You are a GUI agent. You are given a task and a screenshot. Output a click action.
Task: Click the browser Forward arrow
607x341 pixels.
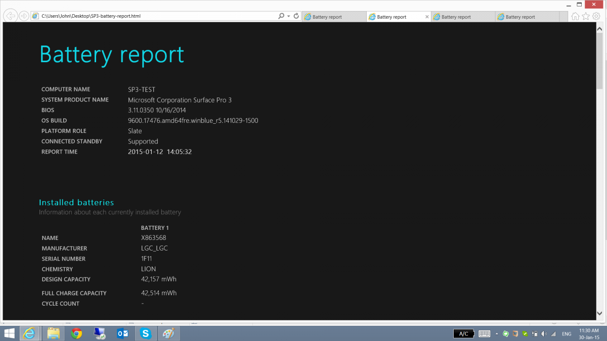[23, 16]
